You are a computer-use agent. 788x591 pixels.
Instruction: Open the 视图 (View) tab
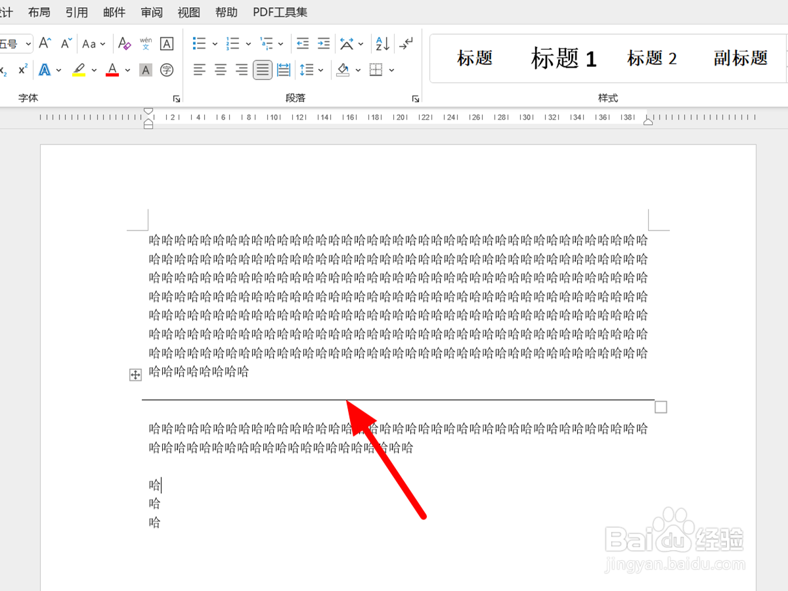(189, 12)
